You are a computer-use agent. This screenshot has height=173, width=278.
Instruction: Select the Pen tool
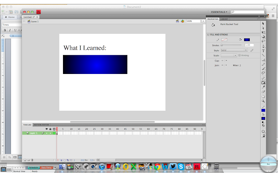(x=263, y=46)
